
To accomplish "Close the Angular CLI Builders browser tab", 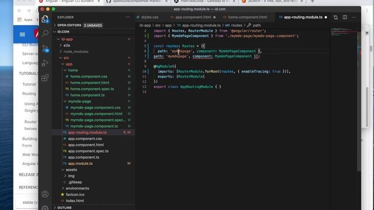I will pyautogui.click(x=99, y=1).
